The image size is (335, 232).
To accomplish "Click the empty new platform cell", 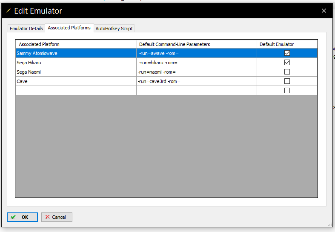I will point(76,91).
